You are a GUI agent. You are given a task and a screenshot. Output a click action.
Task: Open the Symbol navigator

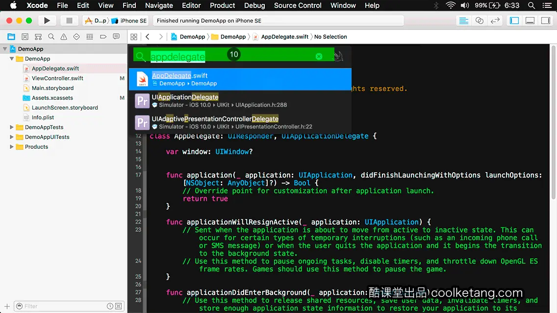[x=38, y=37]
